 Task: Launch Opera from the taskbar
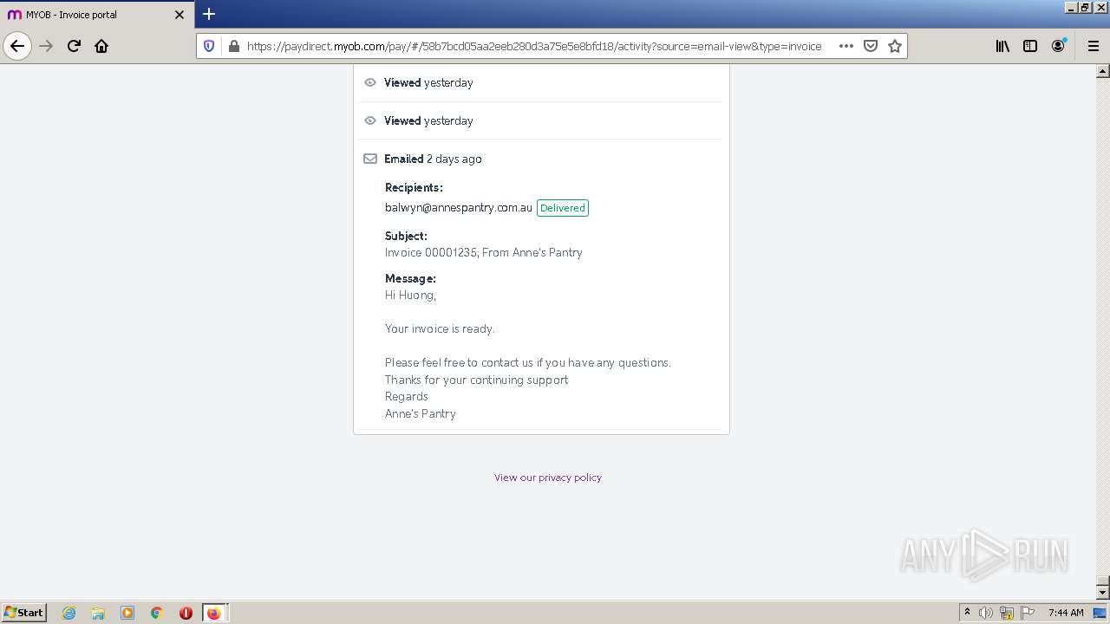(186, 613)
